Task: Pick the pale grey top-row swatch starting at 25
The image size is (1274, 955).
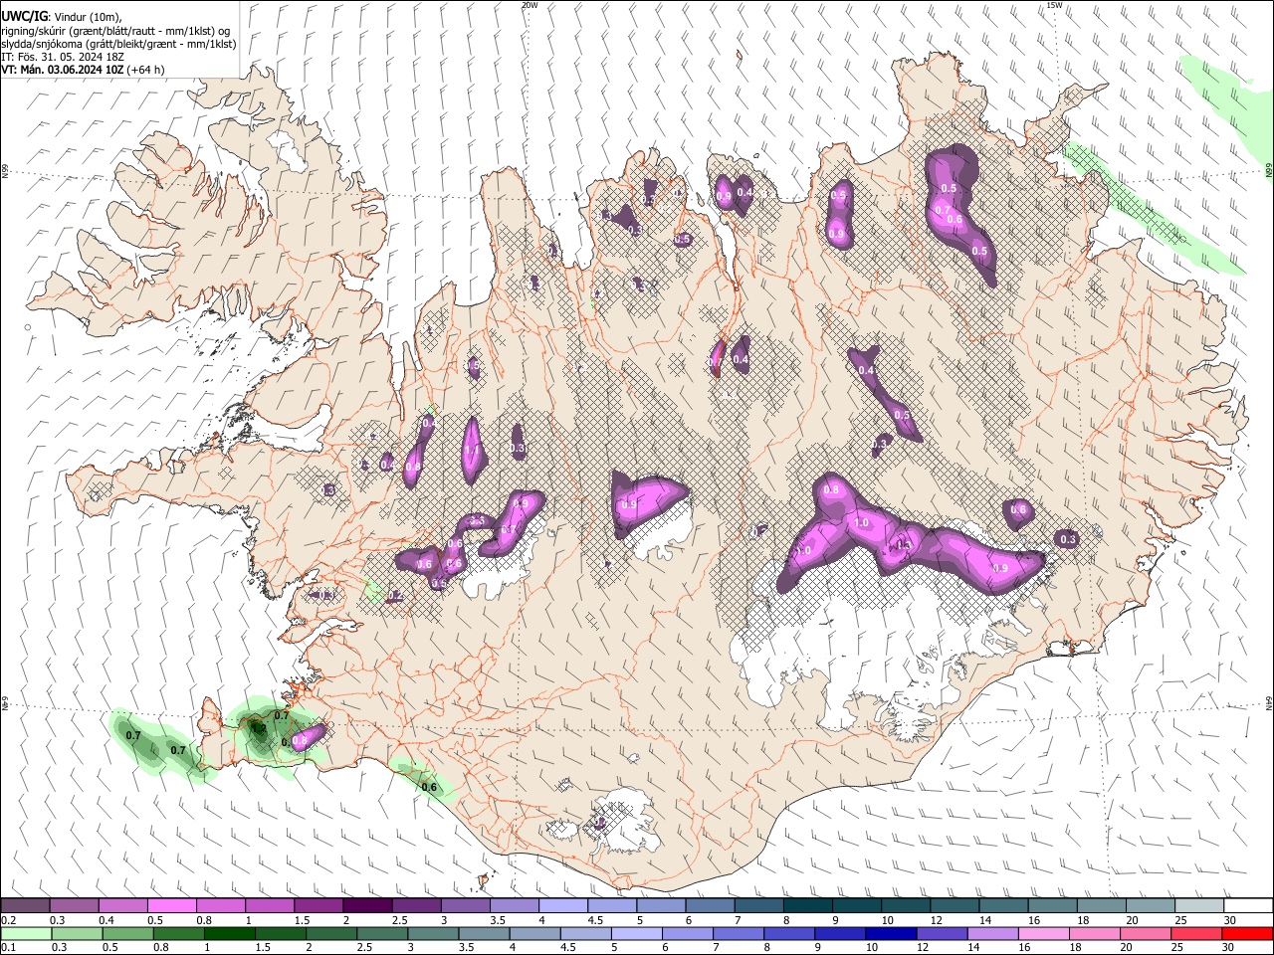Action: 1198,906
